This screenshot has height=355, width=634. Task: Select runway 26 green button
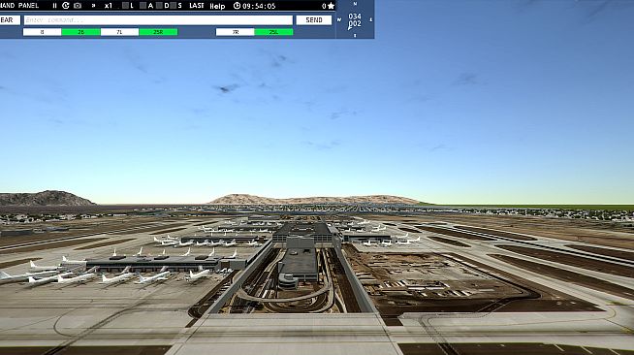pos(80,32)
